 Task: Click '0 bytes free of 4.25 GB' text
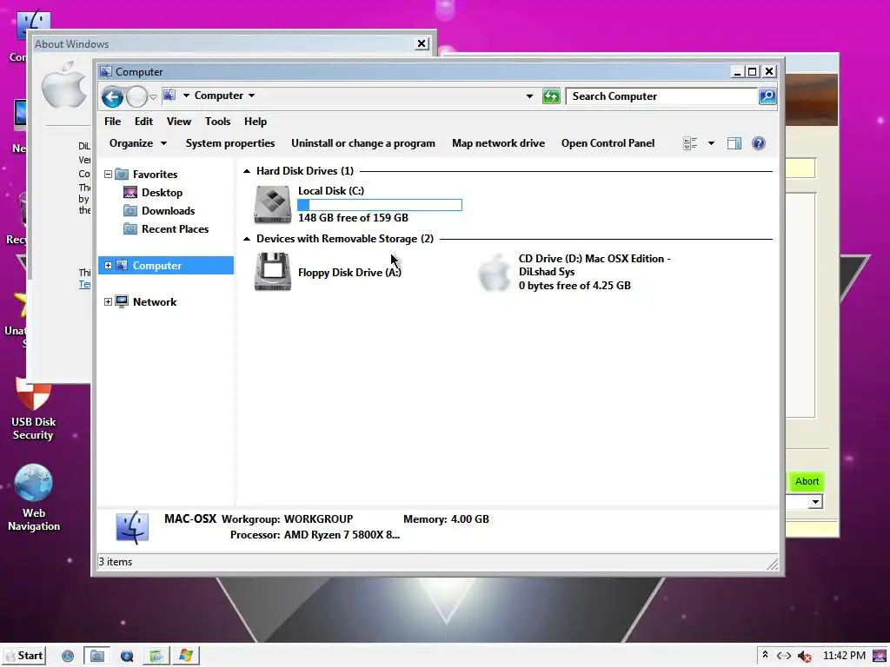575,286
